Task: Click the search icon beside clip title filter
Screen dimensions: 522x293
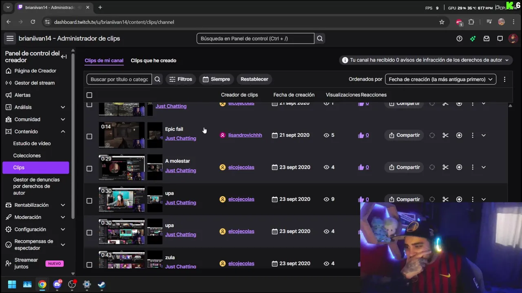Action: point(157,79)
